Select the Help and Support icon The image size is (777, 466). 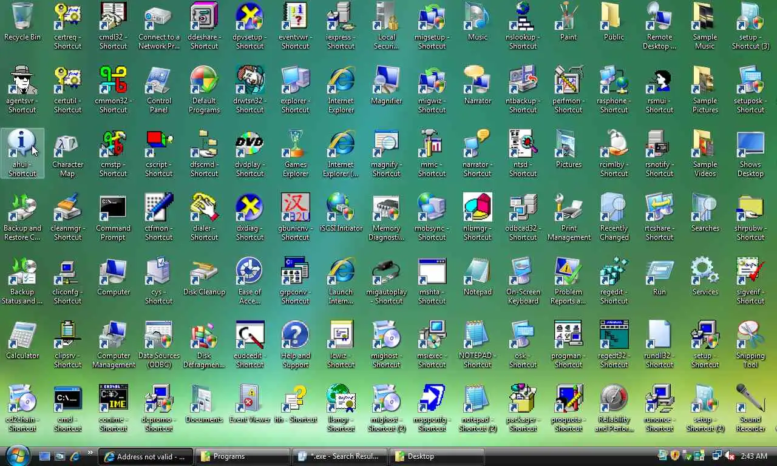[x=296, y=345]
